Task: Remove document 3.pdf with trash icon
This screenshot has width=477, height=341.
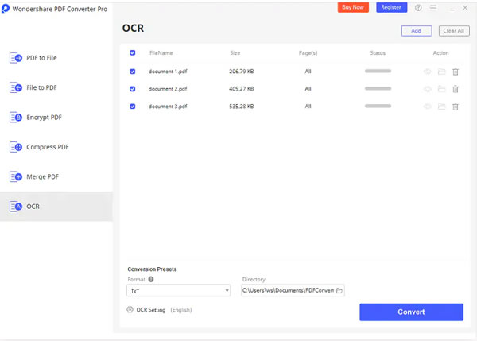Action: (x=456, y=107)
